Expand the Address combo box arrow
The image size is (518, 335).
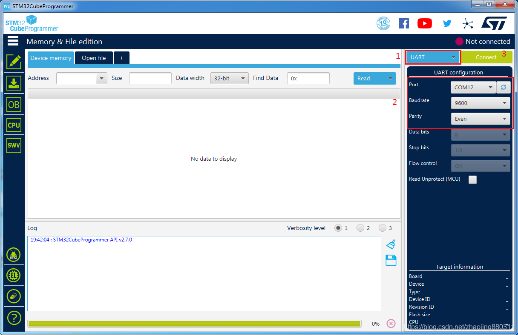coord(102,78)
